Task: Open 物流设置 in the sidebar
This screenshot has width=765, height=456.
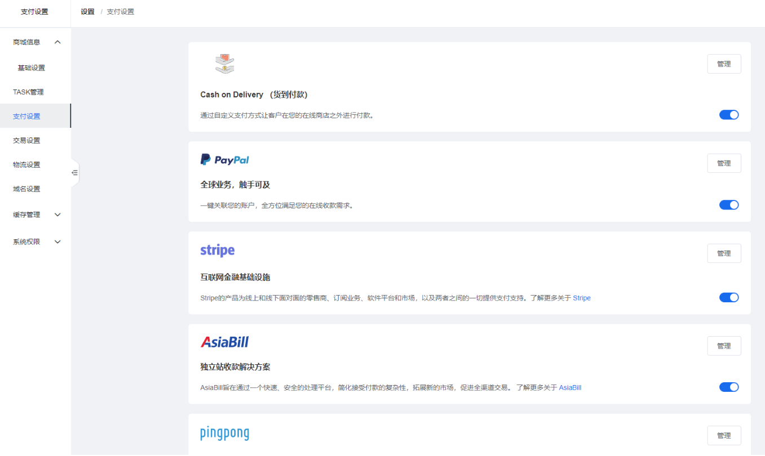Action: [26, 164]
